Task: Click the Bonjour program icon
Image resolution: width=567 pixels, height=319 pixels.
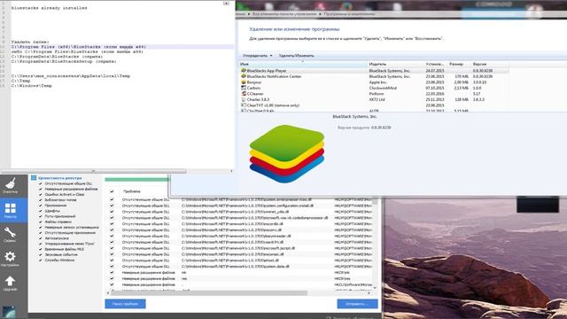Action: [x=244, y=82]
